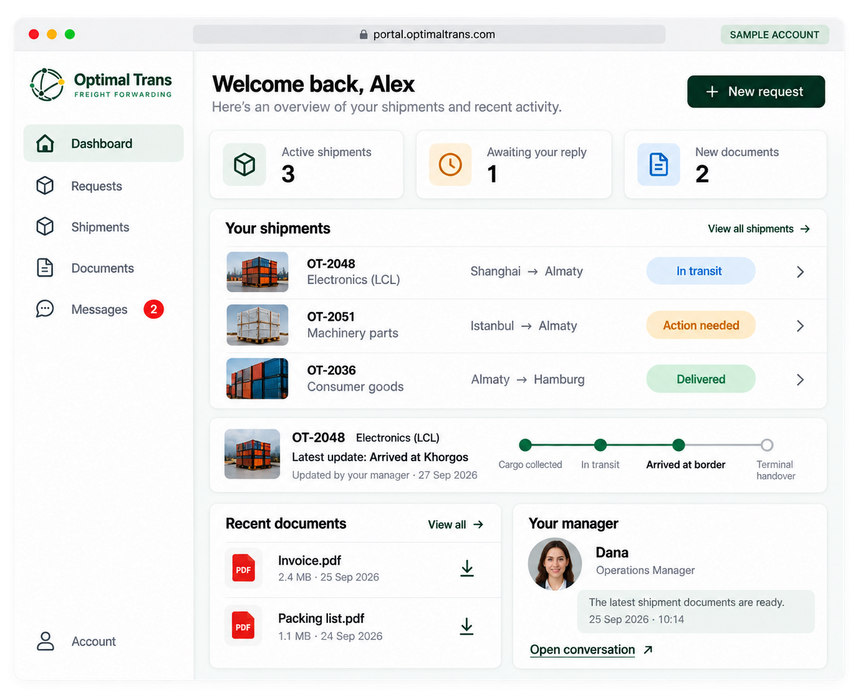Image resolution: width=858 pixels, height=699 pixels.
Task: Click the thumbnail in the Latest update card
Action: pos(252,454)
